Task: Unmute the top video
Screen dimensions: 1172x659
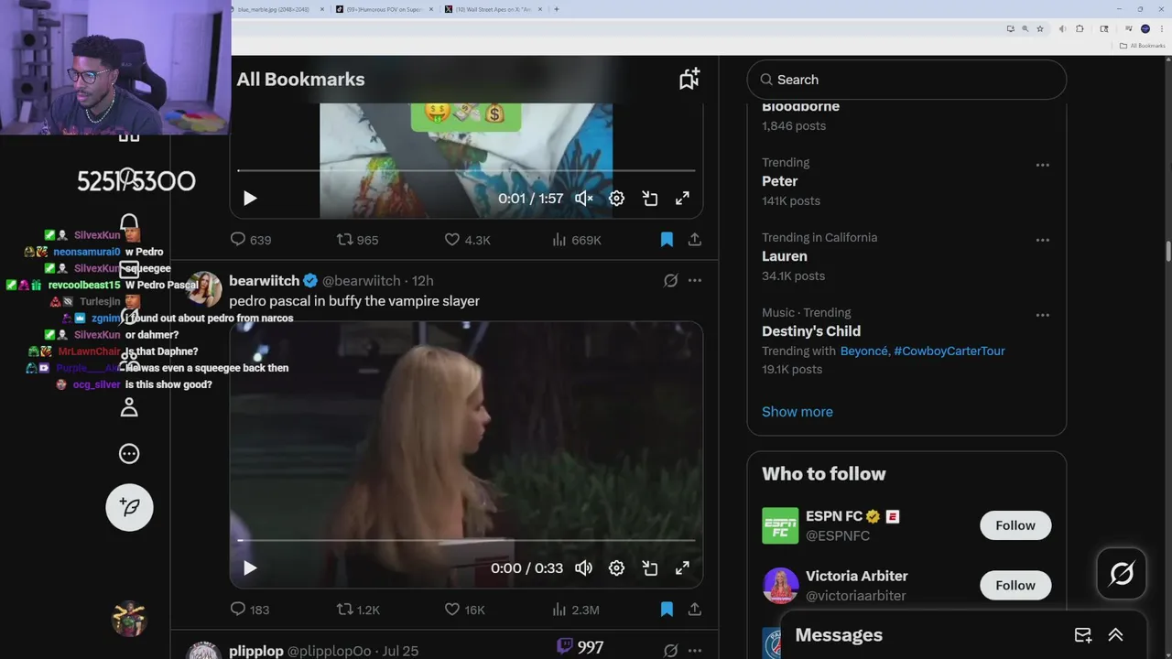Action: [583, 198]
